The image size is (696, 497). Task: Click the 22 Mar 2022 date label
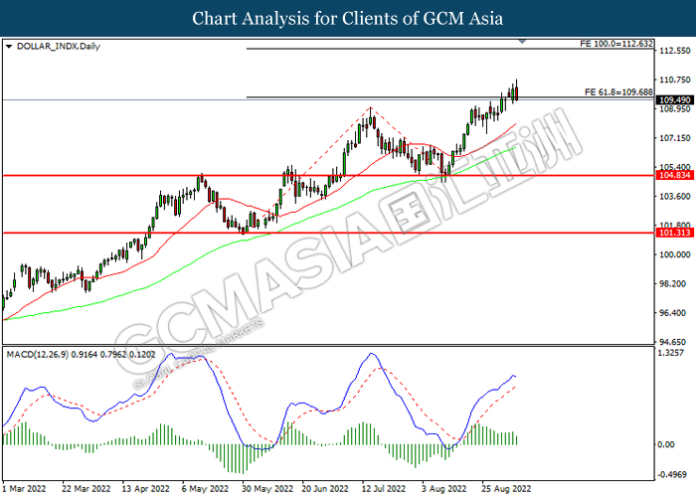pos(87,489)
